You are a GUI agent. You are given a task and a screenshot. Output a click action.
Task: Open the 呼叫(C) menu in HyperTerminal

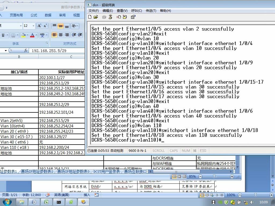(x=137, y=11)
